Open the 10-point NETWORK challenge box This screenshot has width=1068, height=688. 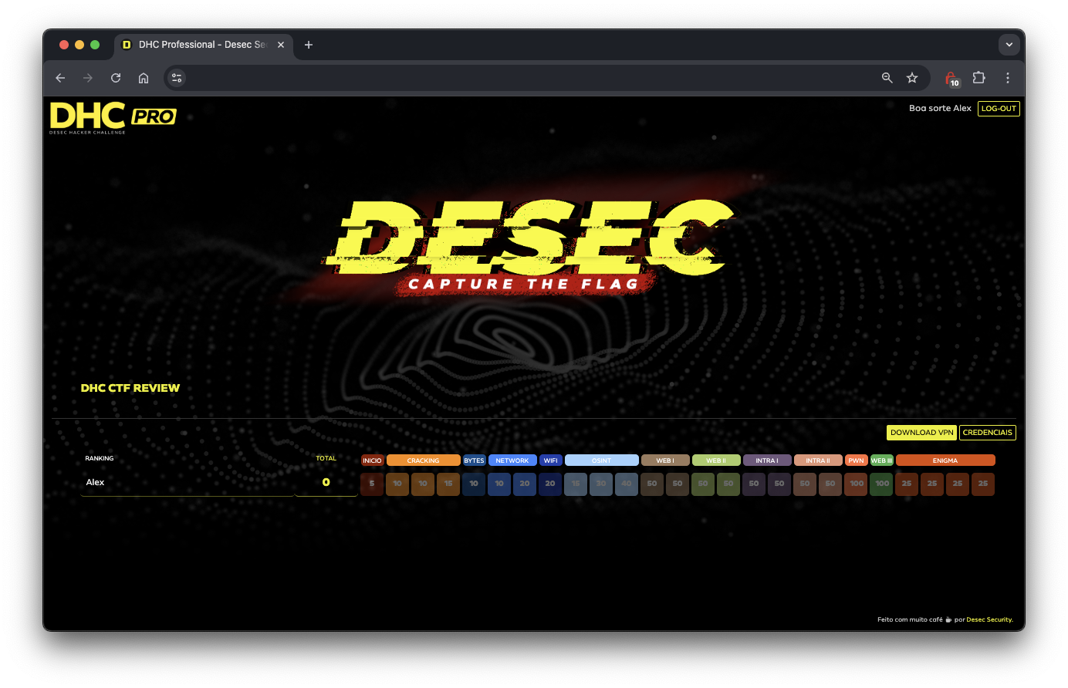(x=499, y=484)
